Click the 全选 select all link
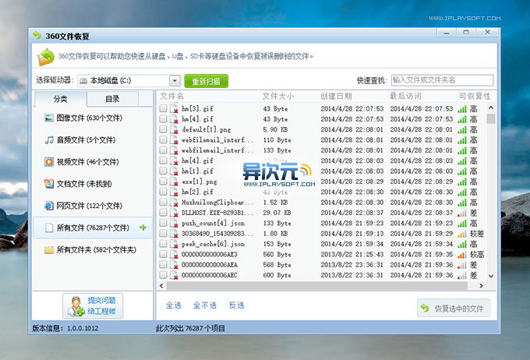This screenshot has width=530, height=360. coord(174,305)
